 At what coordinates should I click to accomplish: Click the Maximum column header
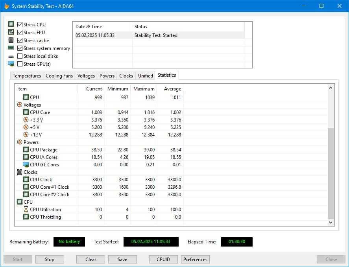click(144, 89)
